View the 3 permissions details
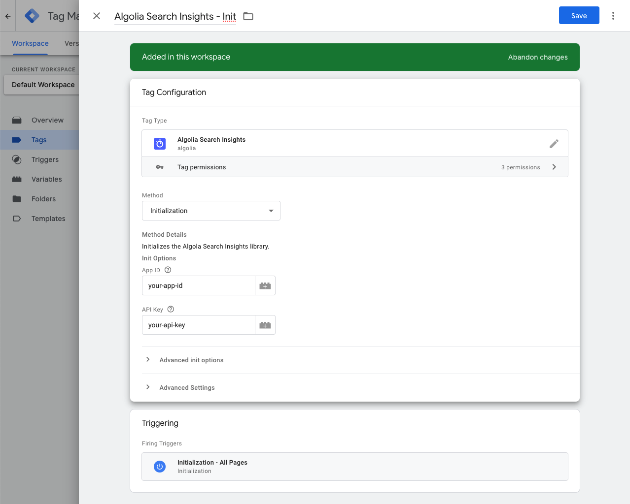This screenshot has height=504, width=630. (x=521, y=167)
